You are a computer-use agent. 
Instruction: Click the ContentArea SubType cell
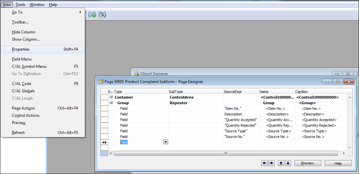(x=196, y=97)
